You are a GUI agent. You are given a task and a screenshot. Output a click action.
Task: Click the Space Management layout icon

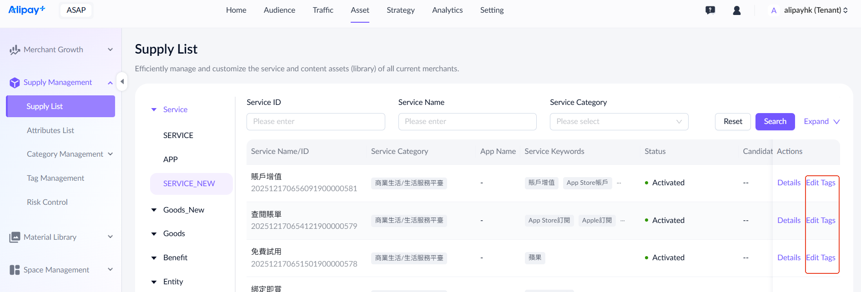pyautogui.click(x=15, y=270)
